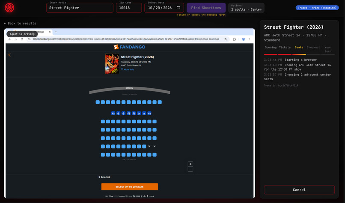This screenshot has width=345, height=203.
Task: Click the browser forward arrow
Action: point(15,39)
